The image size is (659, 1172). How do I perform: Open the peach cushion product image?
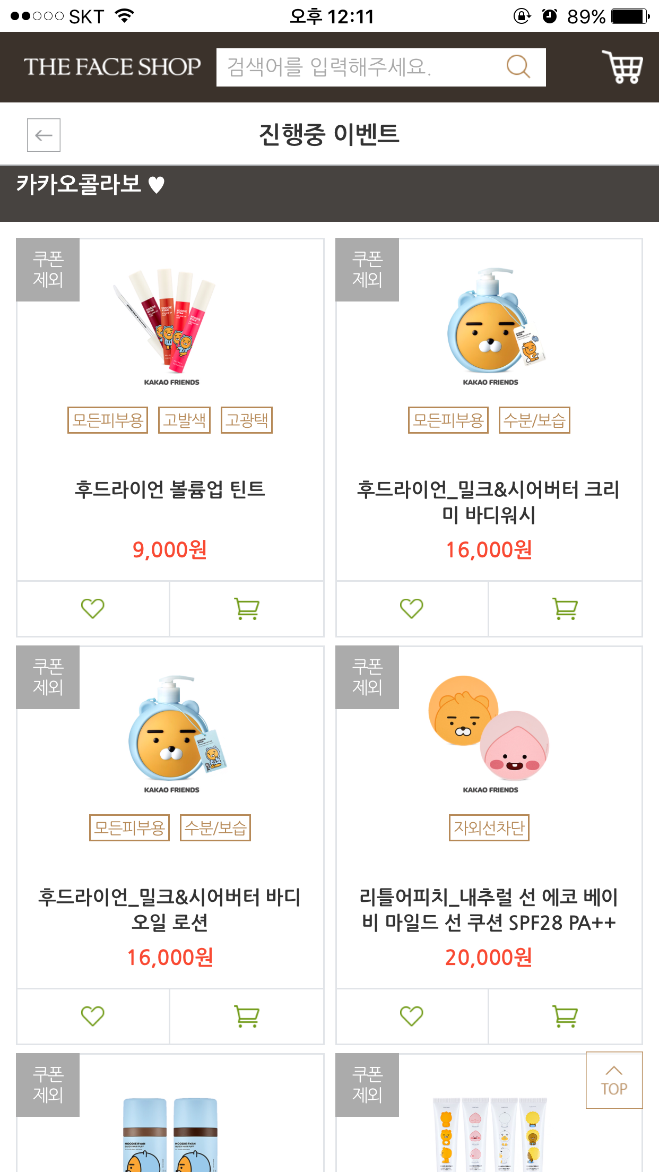pos(489,730)
